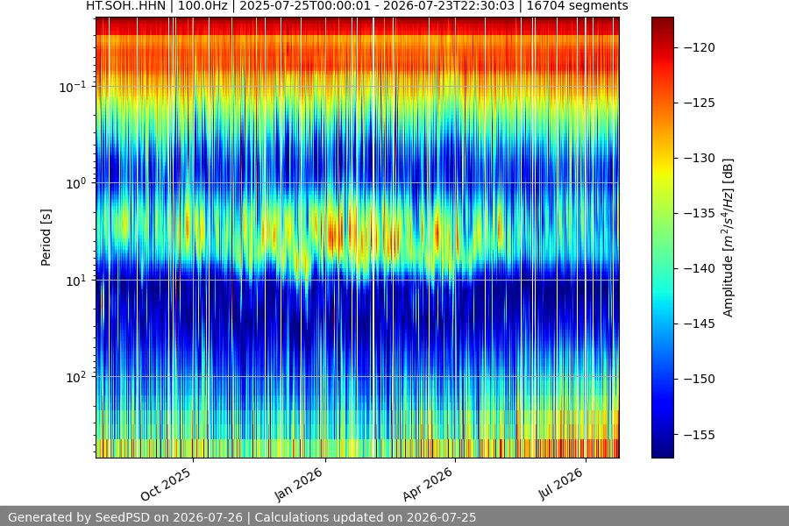This screenshot has height=526, width=789.
Task: Click the -145 colorbar tick label
Action: pos(700,323)
